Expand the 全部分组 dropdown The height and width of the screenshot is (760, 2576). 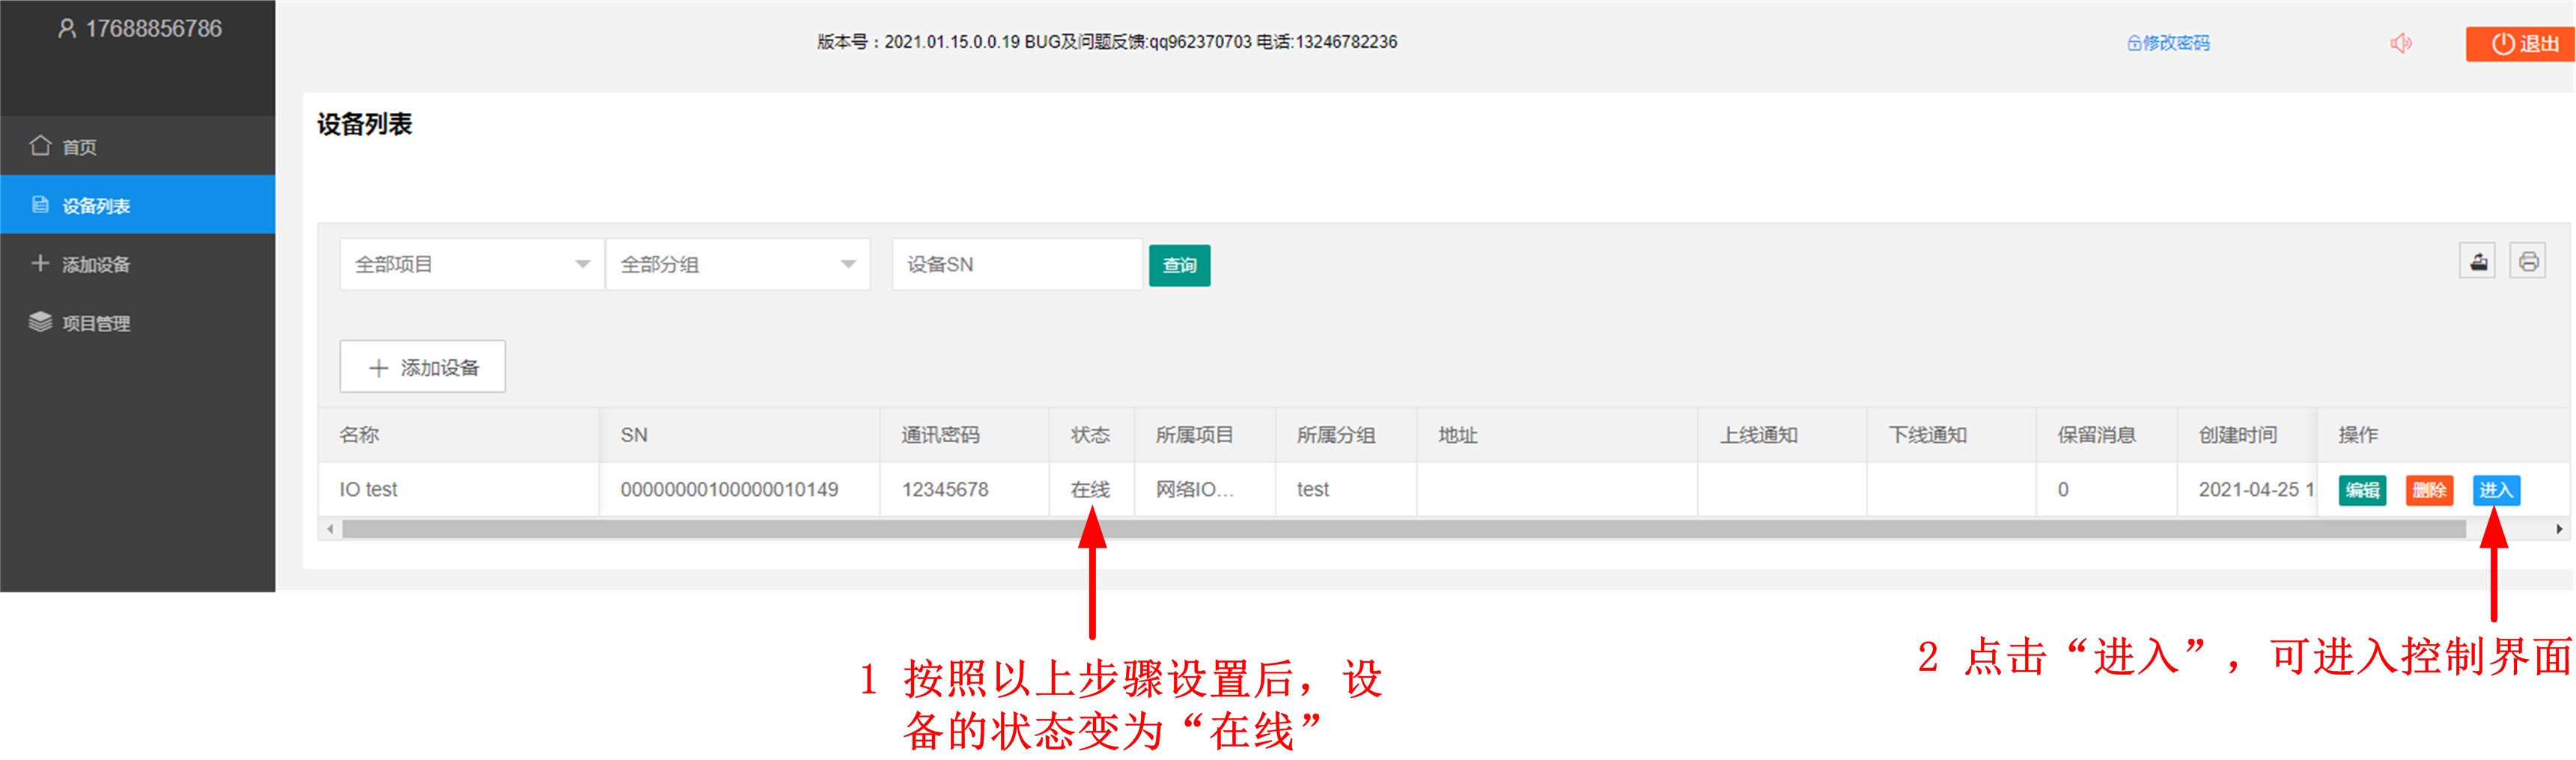[737, 263]
